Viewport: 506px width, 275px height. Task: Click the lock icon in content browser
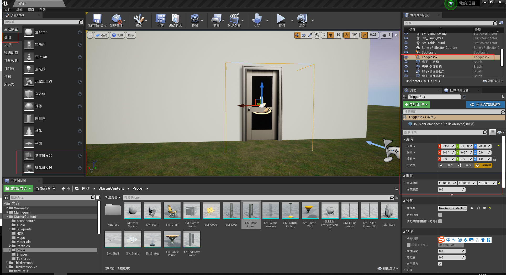coord(396,188)
